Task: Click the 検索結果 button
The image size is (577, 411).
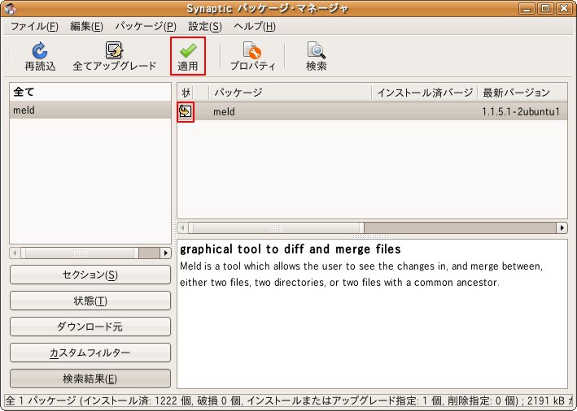Action: point(90,379)
